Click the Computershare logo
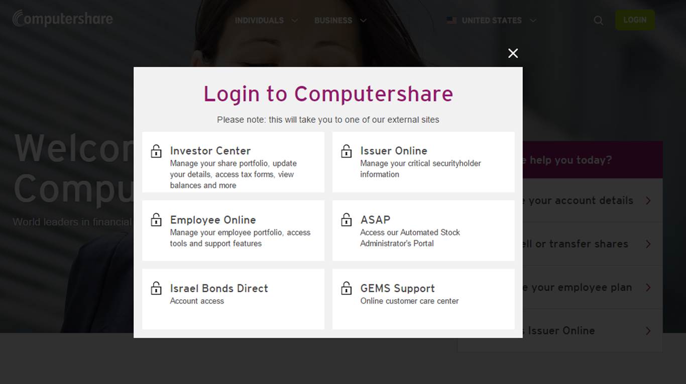The width and height of the screenshot is (686, 384). [63, 19]
